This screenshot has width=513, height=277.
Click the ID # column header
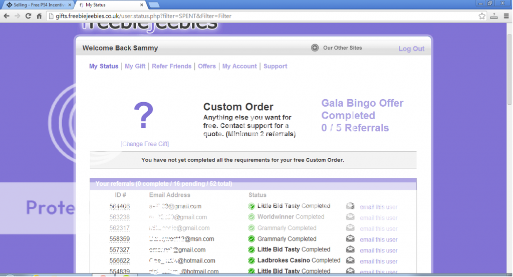coord(120,195)
